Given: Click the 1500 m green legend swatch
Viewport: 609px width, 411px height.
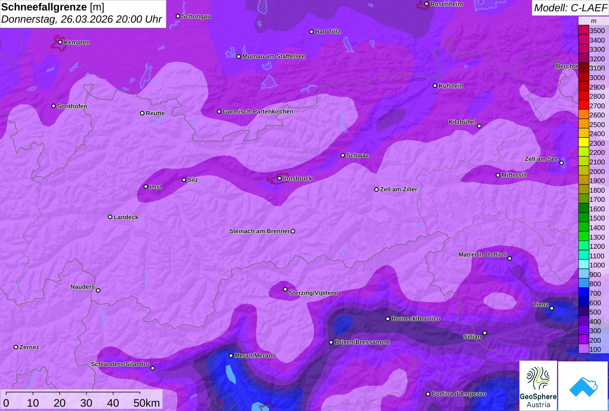Looking at the screenshot, I should [583, 218].
